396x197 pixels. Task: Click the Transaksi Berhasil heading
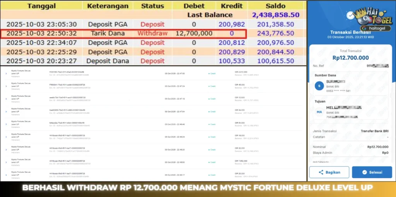350,32
